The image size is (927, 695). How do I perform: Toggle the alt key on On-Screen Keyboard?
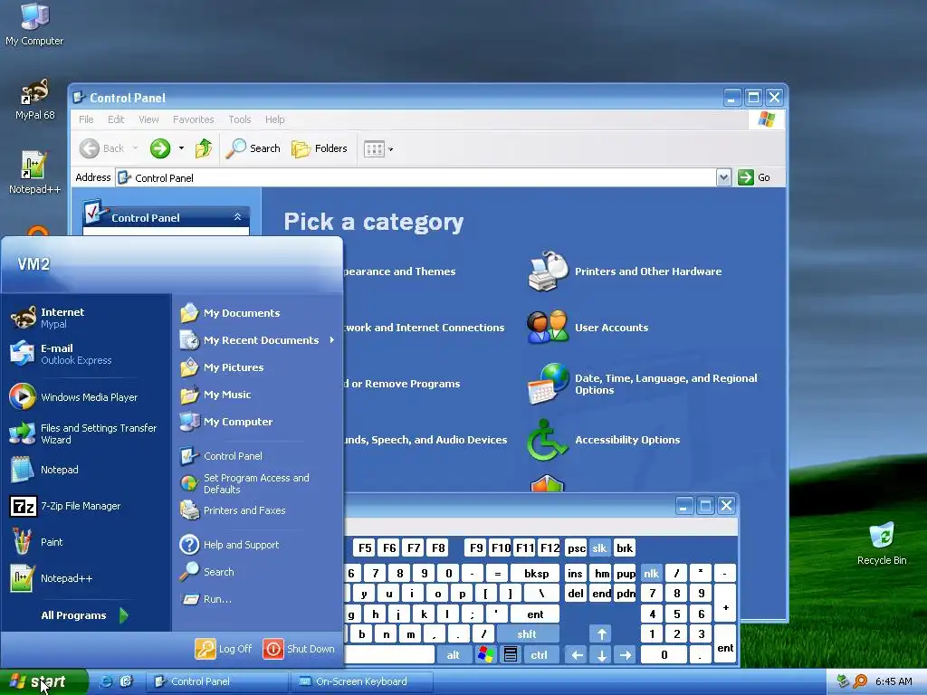point(454,655)
